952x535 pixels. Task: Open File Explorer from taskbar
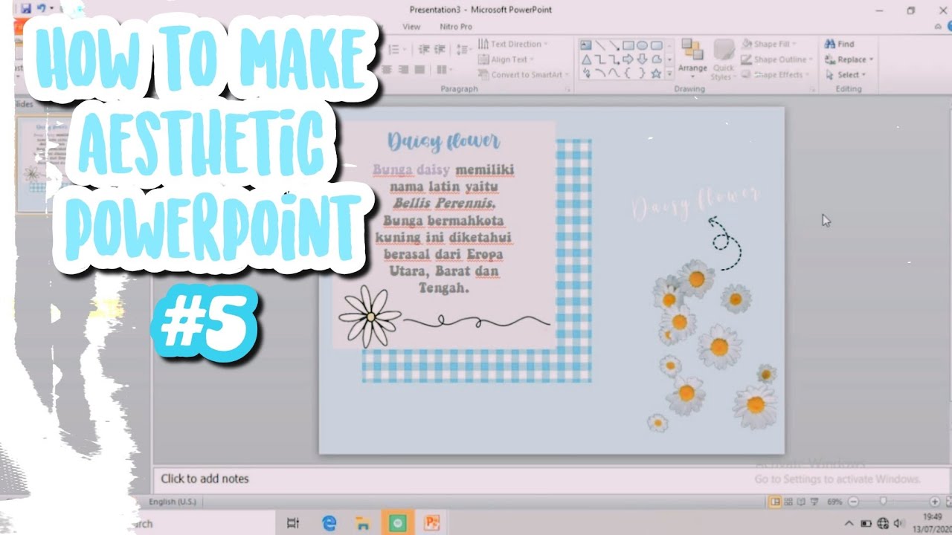(x=363, y=523)
